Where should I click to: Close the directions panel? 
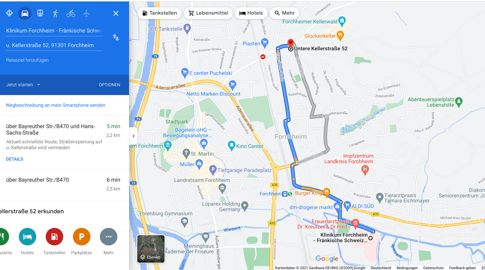116,13
